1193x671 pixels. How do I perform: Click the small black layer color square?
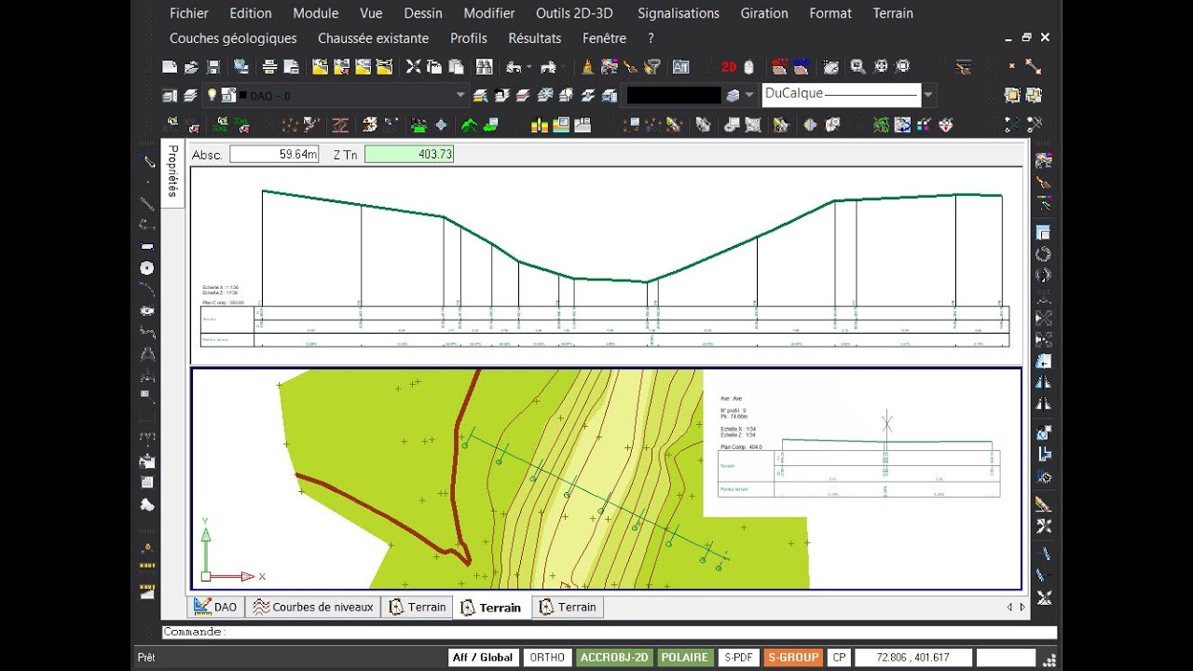[x=243, y=95]
